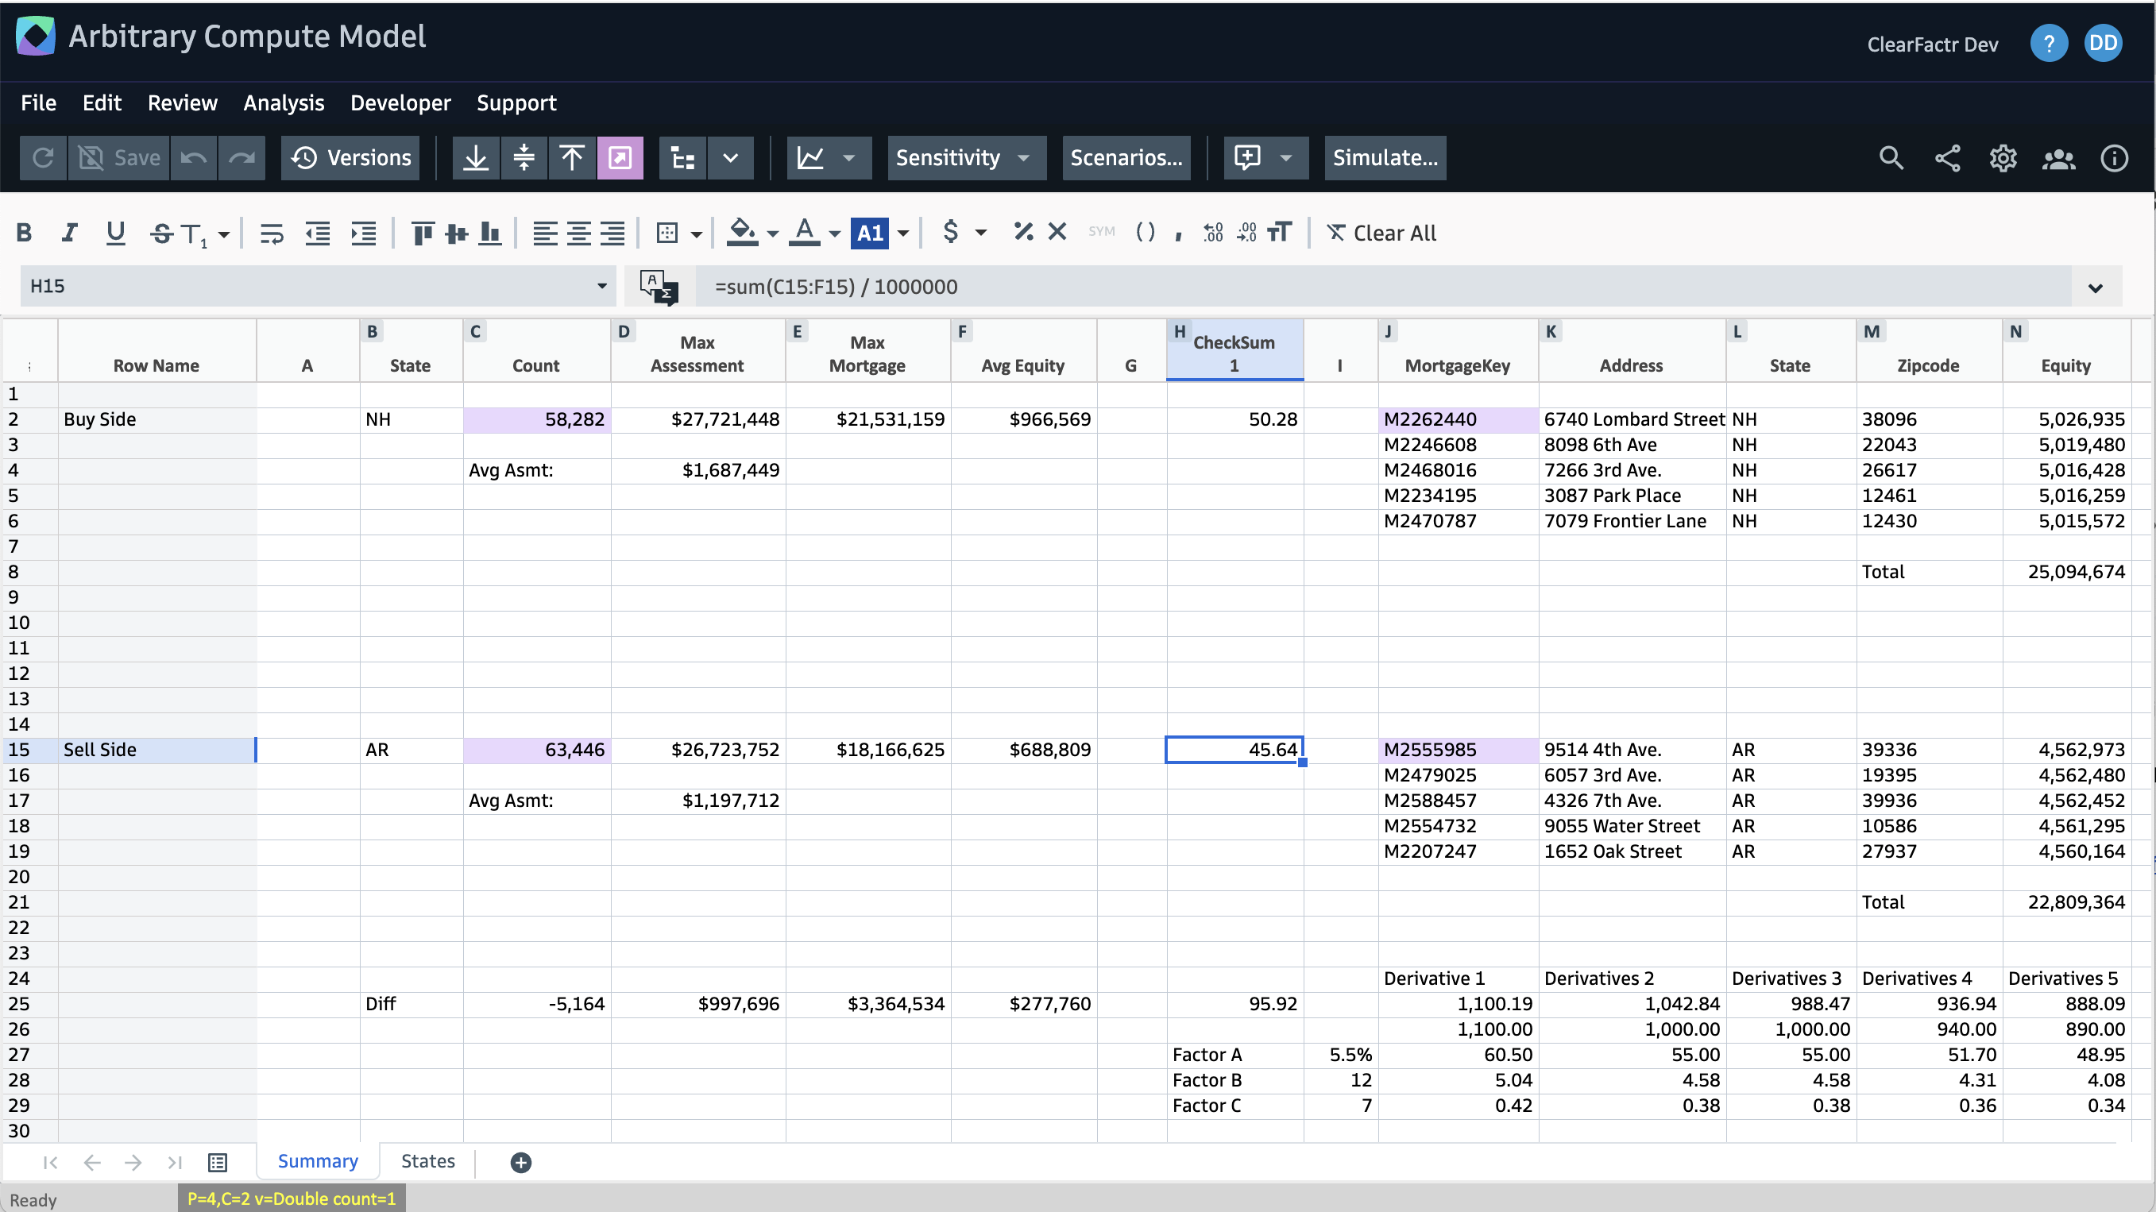Viewport: 2156px width, 1212px height.
Task: Open the Analysis menu
Action: pyautogui.click(x=283, y=102)
